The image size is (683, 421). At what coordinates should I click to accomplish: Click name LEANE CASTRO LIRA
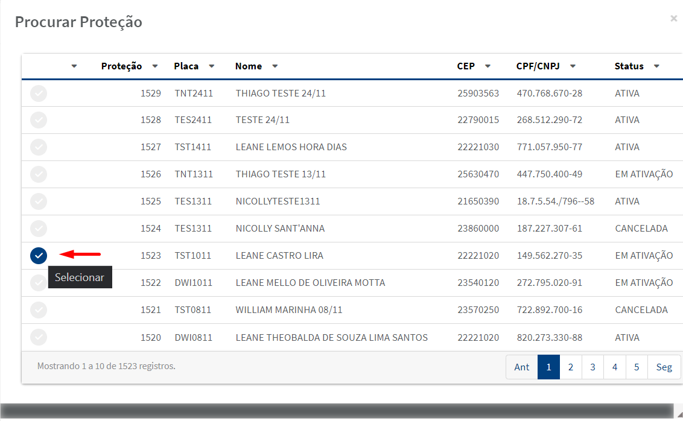[x=279, y=256]
